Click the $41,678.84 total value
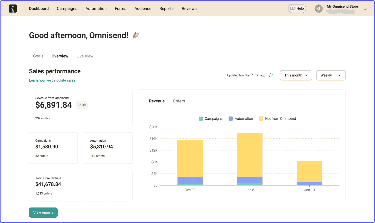375x223 pixels. [x=48, y=184]
